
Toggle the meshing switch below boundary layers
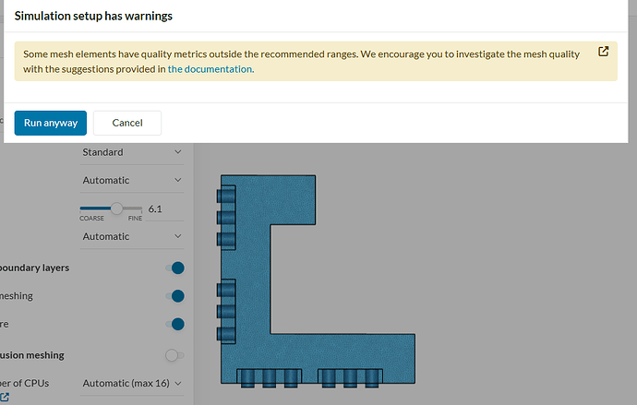pyautogui.click(x=175, y=296)
